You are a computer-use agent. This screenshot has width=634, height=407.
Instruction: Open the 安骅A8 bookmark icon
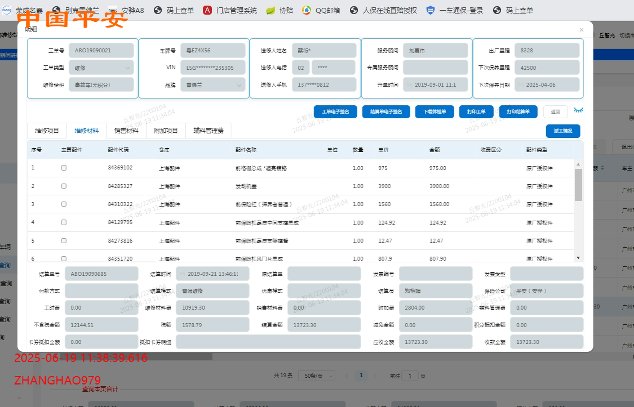(113, 11)
